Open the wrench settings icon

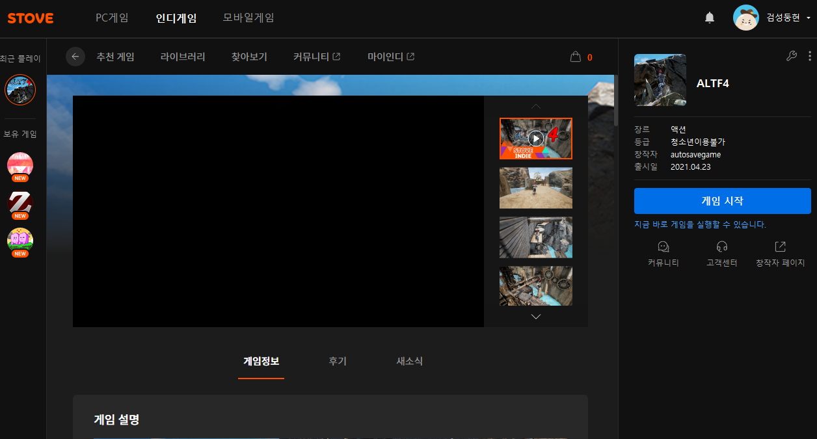(x=792, y=56)
